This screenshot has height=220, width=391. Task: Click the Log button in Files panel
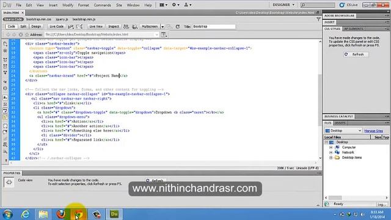[381, 204]
